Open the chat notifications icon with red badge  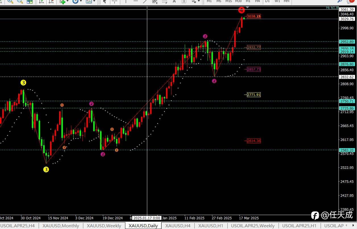click(x=351, y=1)
